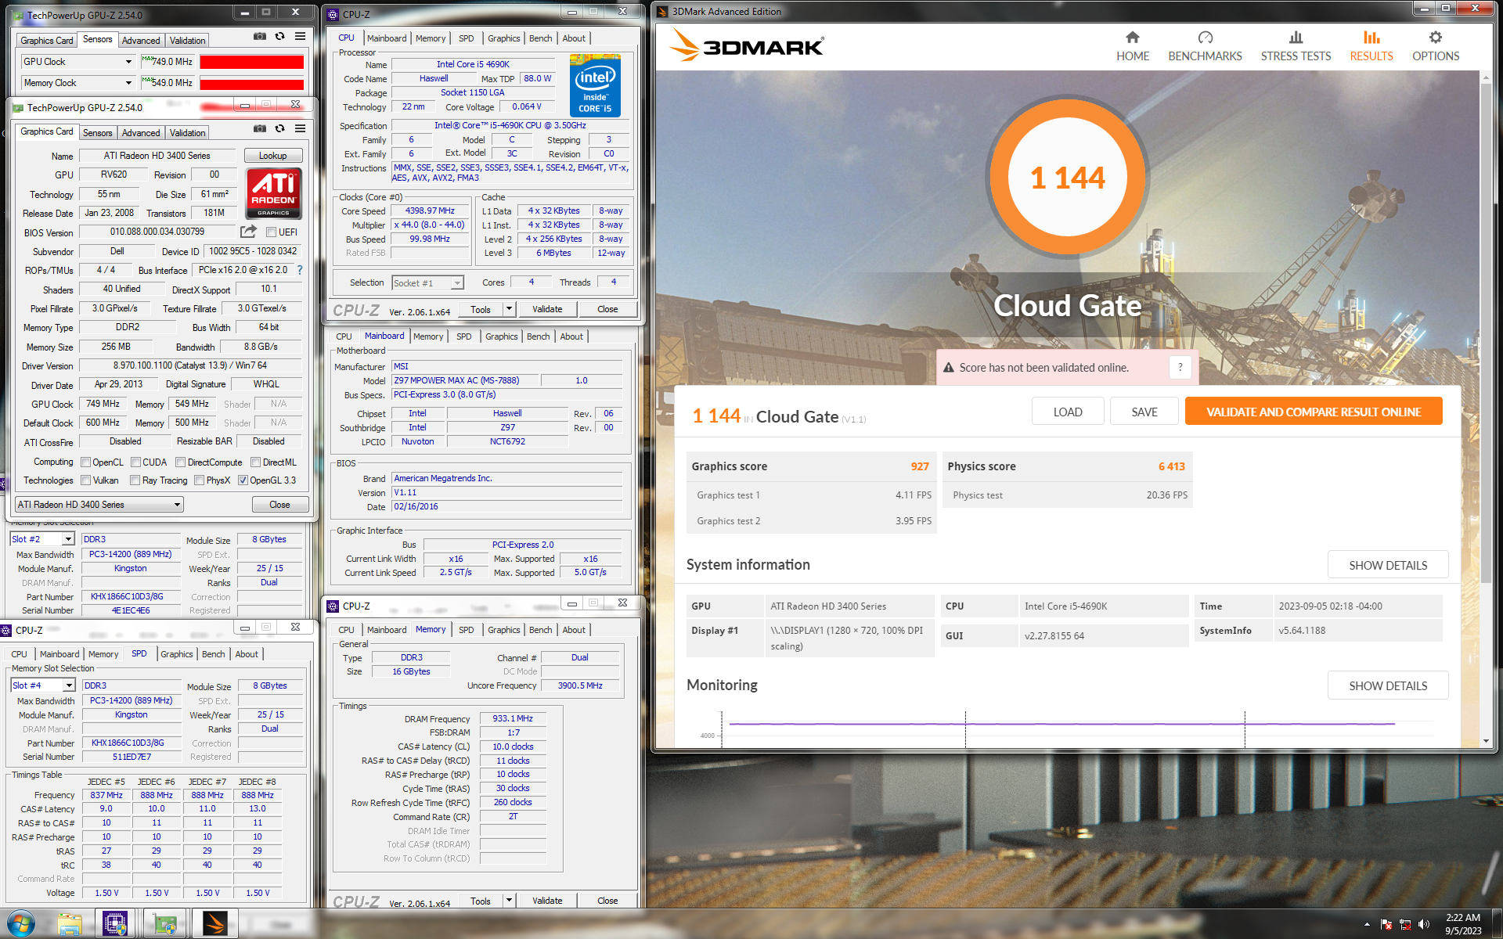1503x939 pixels.
Task: Open the GPU Clock sensor dropdown
Action: 128,62
